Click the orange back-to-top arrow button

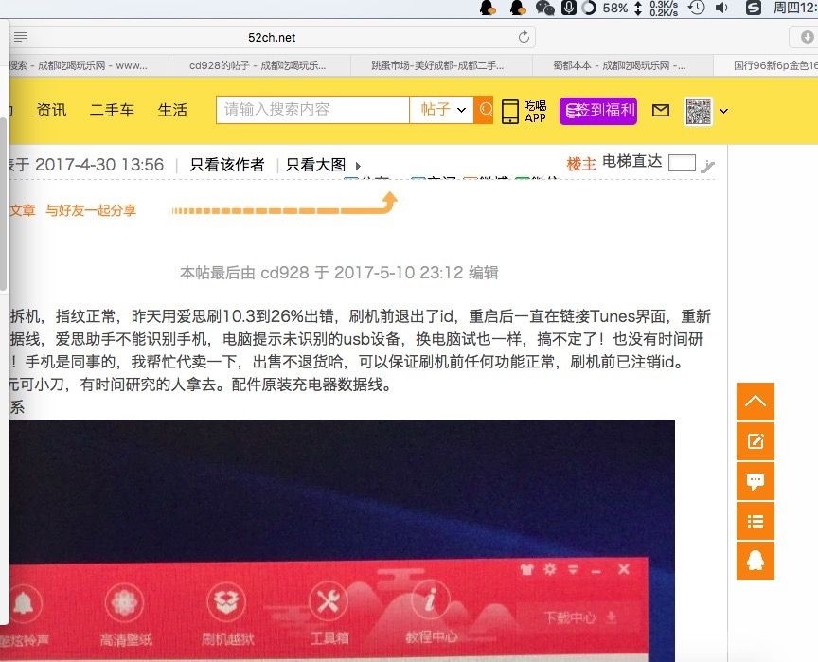pos(755,402)
